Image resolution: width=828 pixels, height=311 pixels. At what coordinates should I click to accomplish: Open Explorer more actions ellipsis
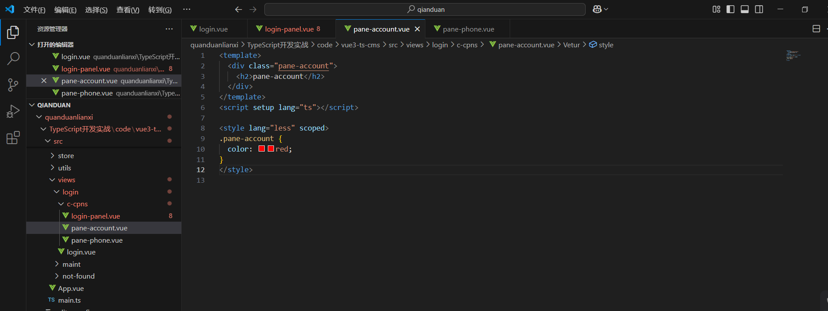click(169, 29)
